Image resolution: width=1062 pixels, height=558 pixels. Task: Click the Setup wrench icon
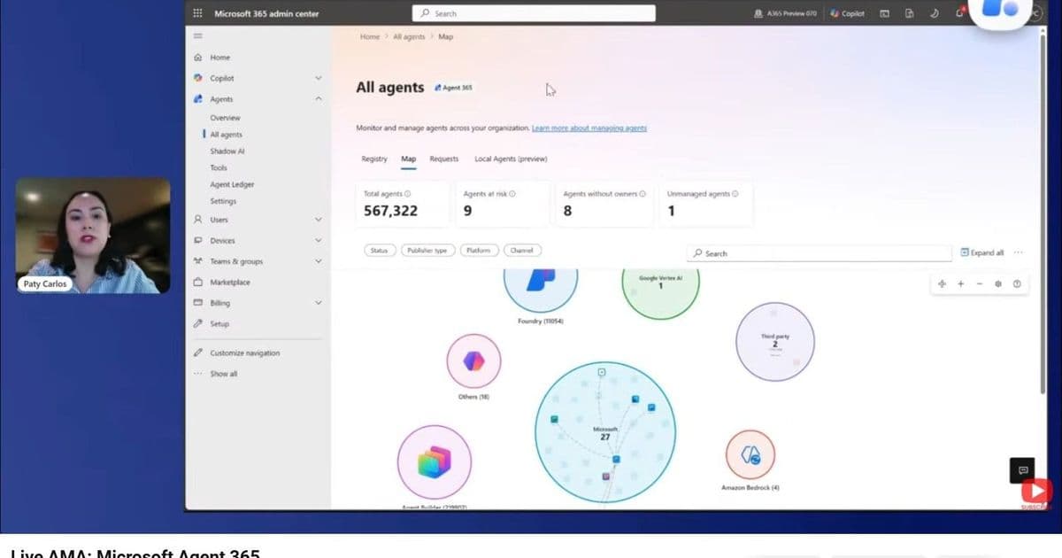tap(197, 324)
